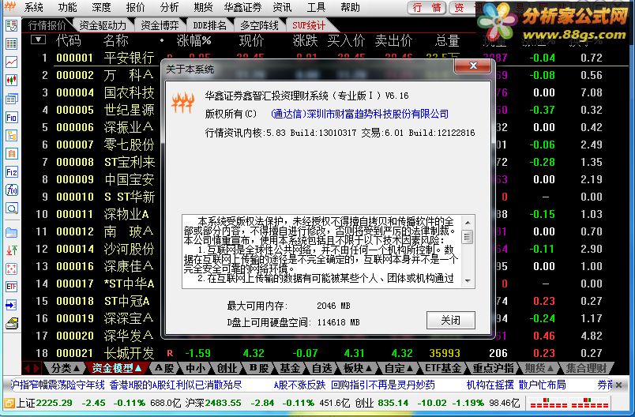Switch to the DDE排名 tab
Image resolution: width=635 pixels, height=417 pixels.
click(209, 25)
